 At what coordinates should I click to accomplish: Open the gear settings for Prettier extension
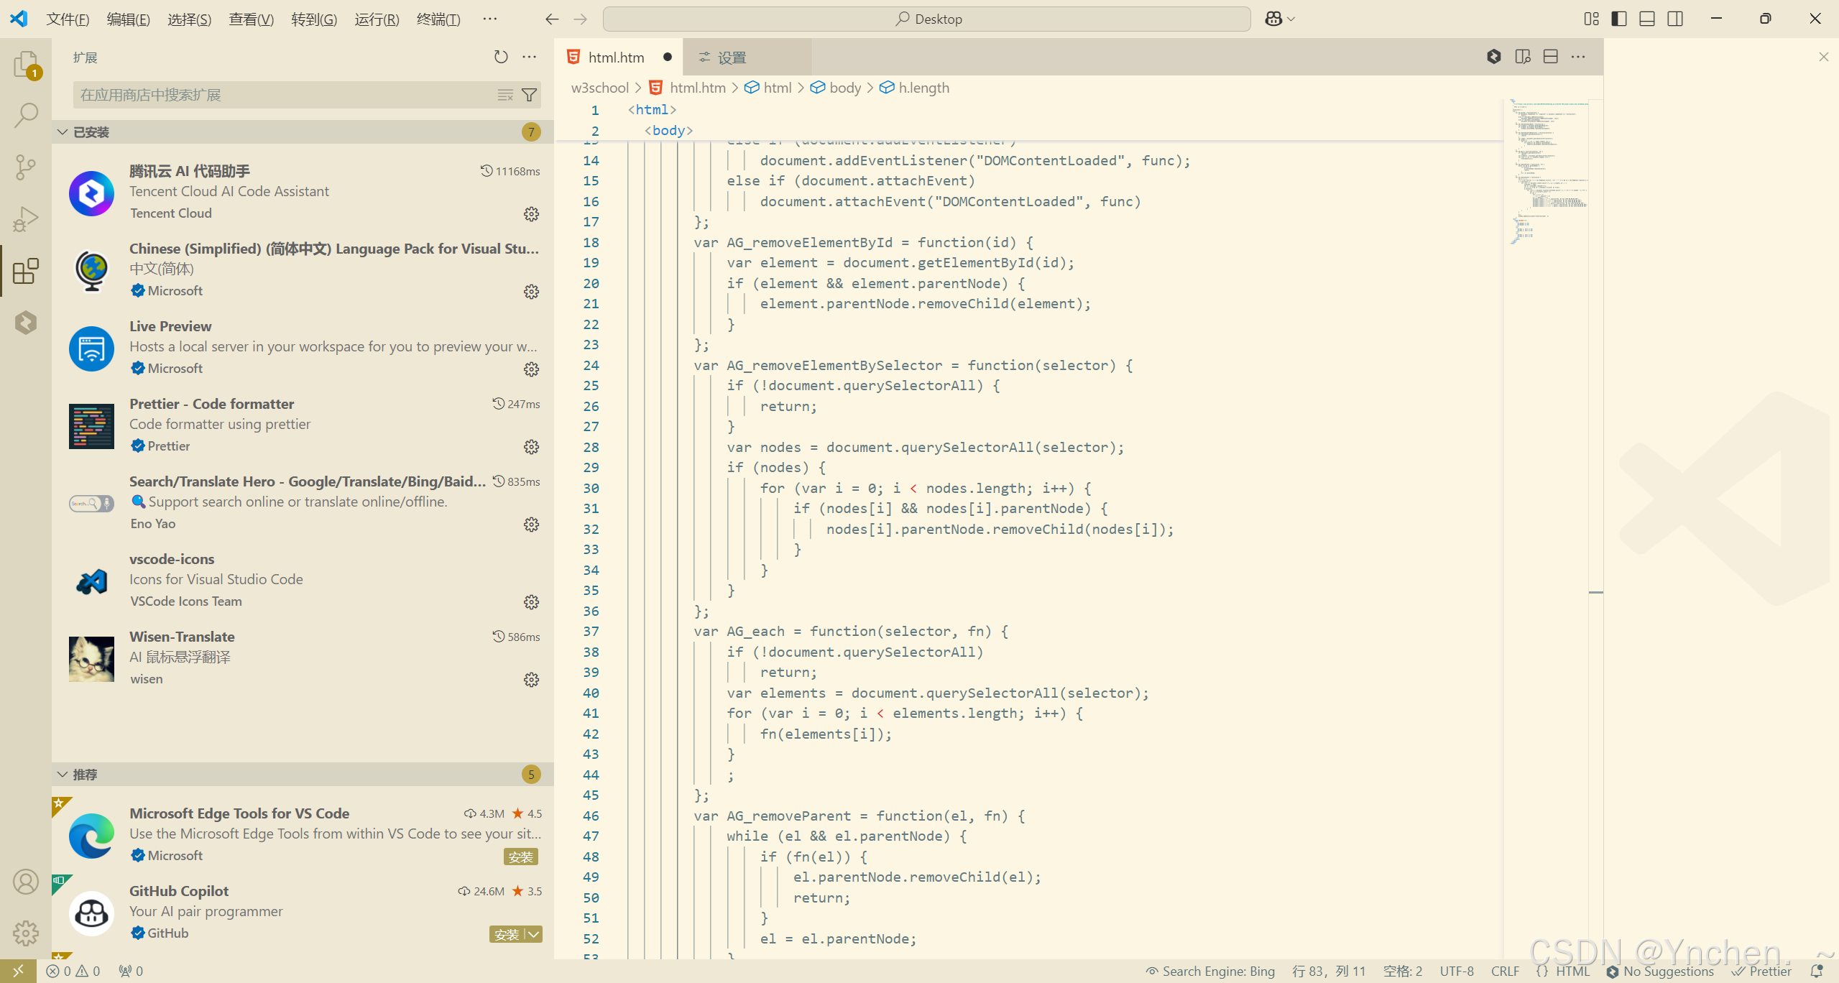531,447
